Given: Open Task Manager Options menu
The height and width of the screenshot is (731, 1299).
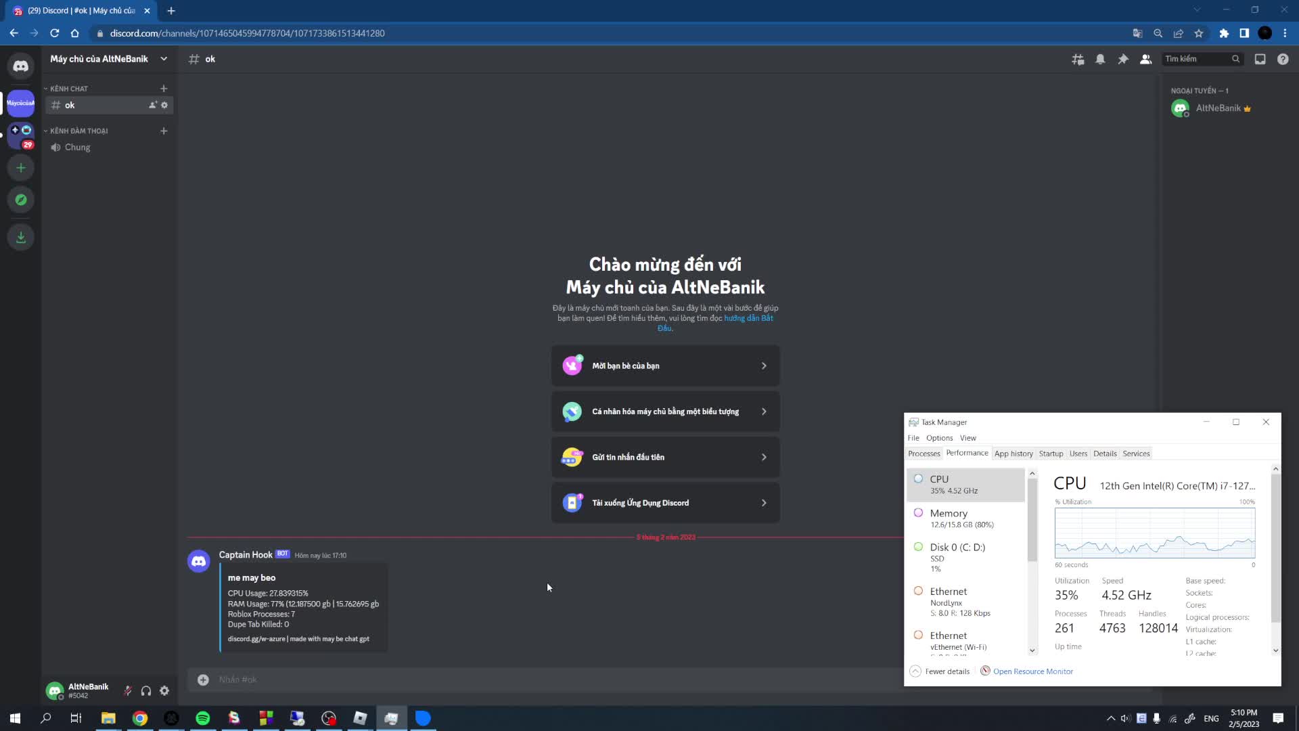Looking at the screenshot, I should click(939, 438).
